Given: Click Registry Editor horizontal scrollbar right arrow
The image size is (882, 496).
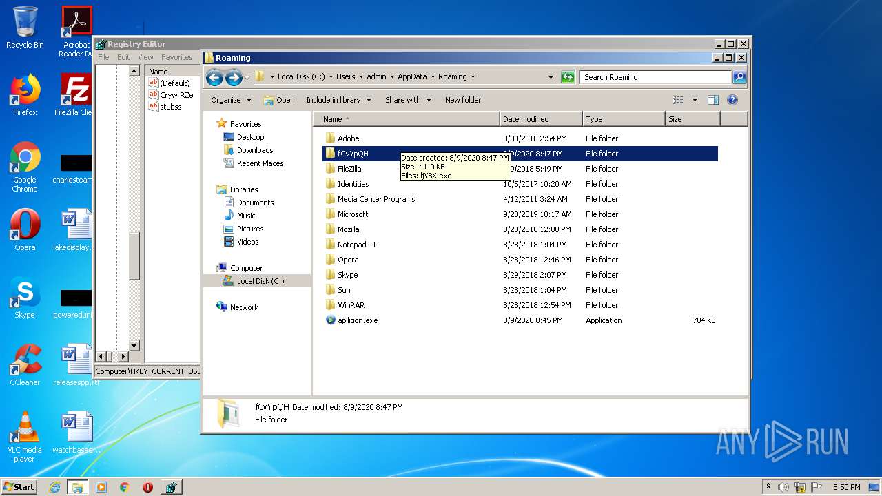Looking at the screenshot, I should point(123,356).
